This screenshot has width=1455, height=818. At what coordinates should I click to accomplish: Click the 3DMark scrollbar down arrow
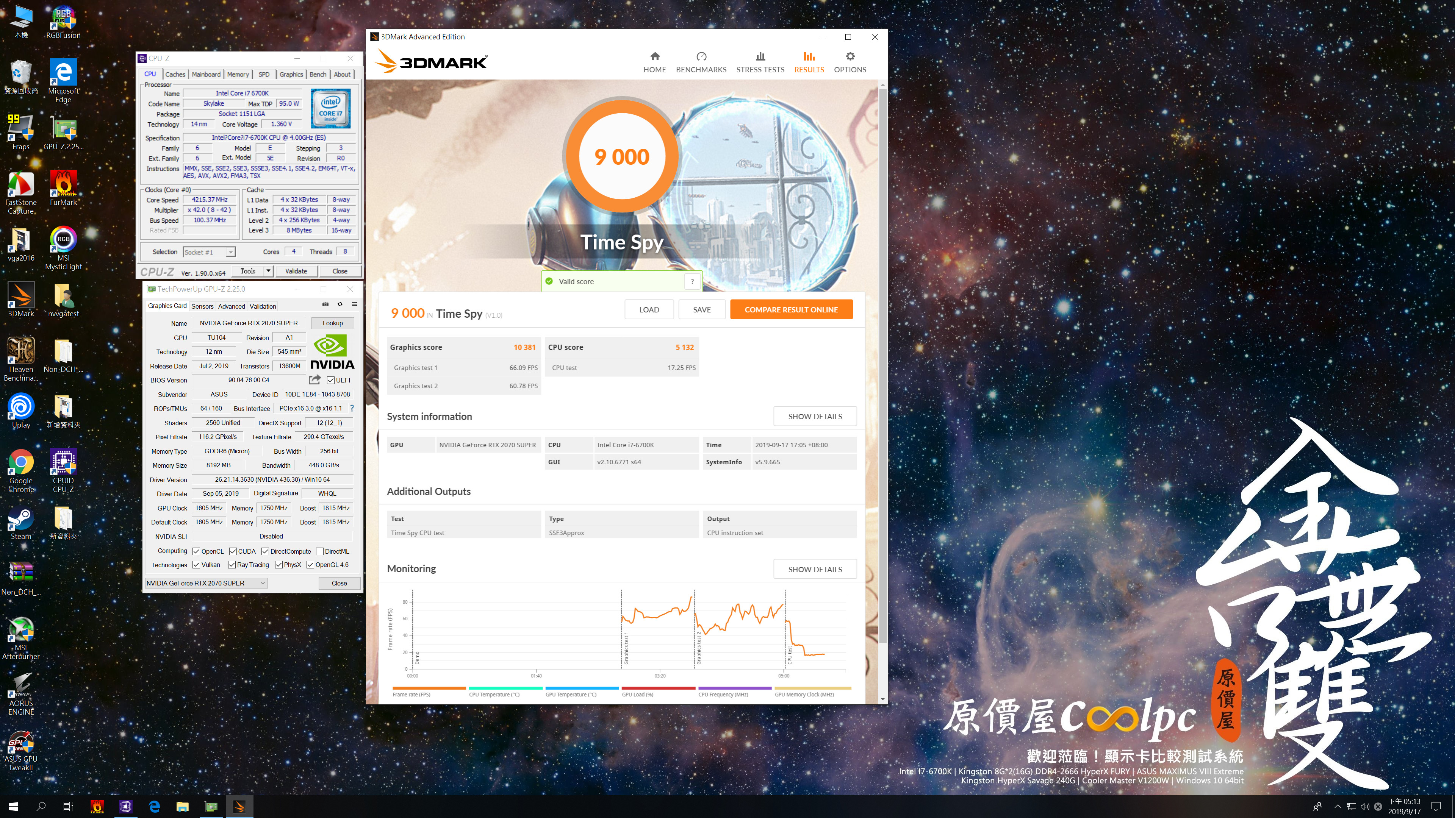(x=882, y=699)
